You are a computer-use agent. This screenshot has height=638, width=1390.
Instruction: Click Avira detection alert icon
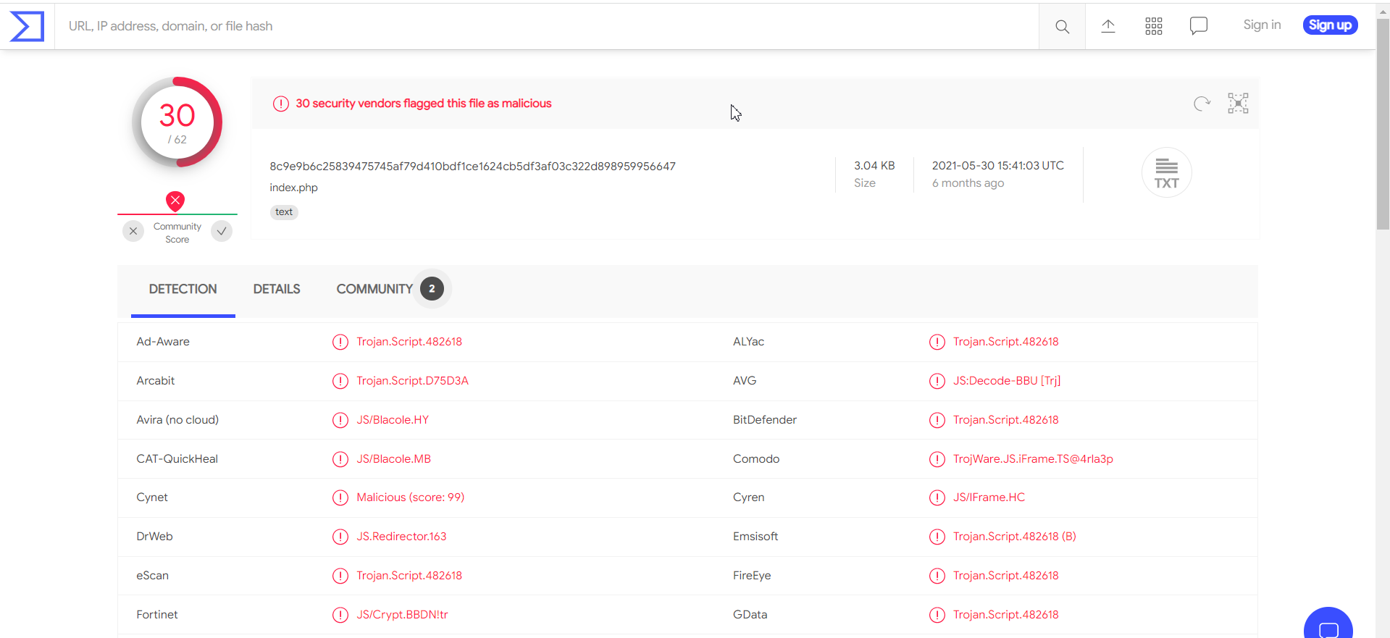(340, 420)
